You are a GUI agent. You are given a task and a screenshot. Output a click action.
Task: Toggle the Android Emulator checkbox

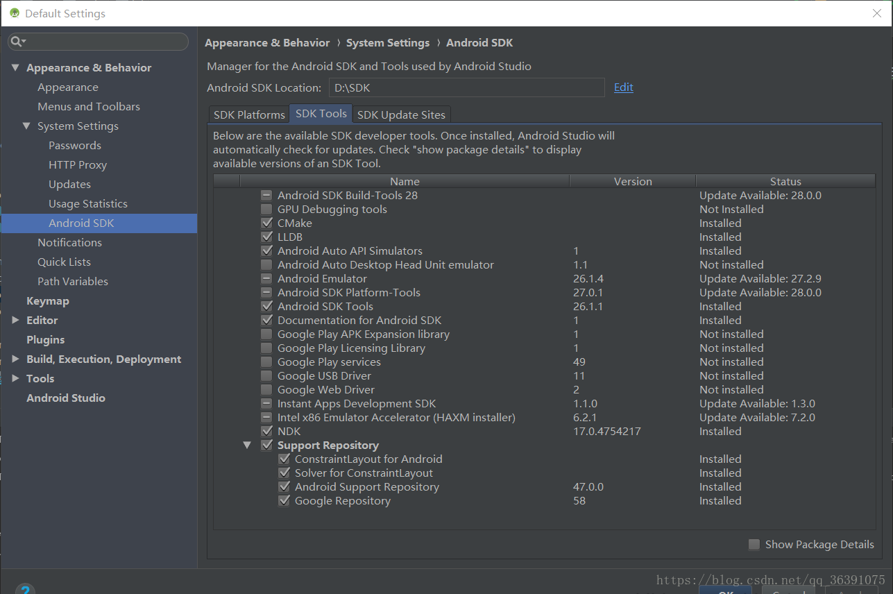tap(266, 279)
